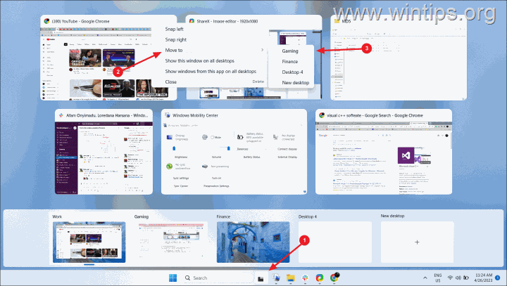Click the Search box on taskbar
507x286 pixels.
[x=218, y=278]
